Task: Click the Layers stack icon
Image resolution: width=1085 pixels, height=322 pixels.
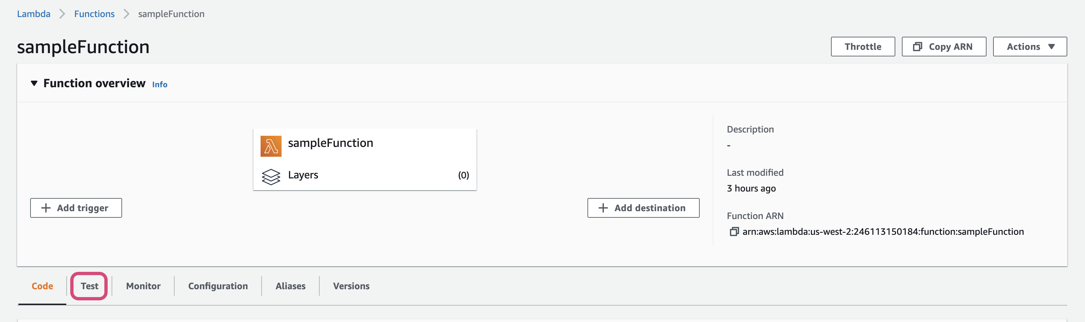Action: click(x=271, y=177)
